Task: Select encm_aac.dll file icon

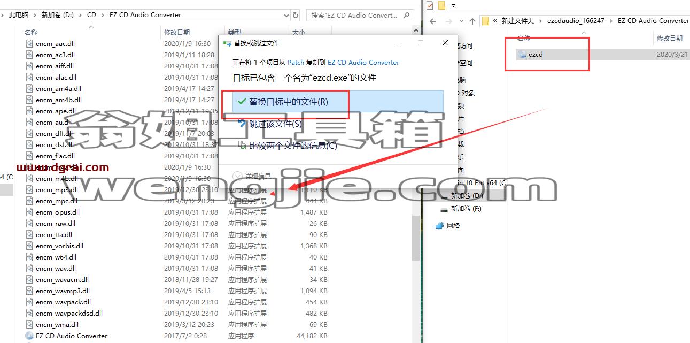Action: click(x=29, y=44)
